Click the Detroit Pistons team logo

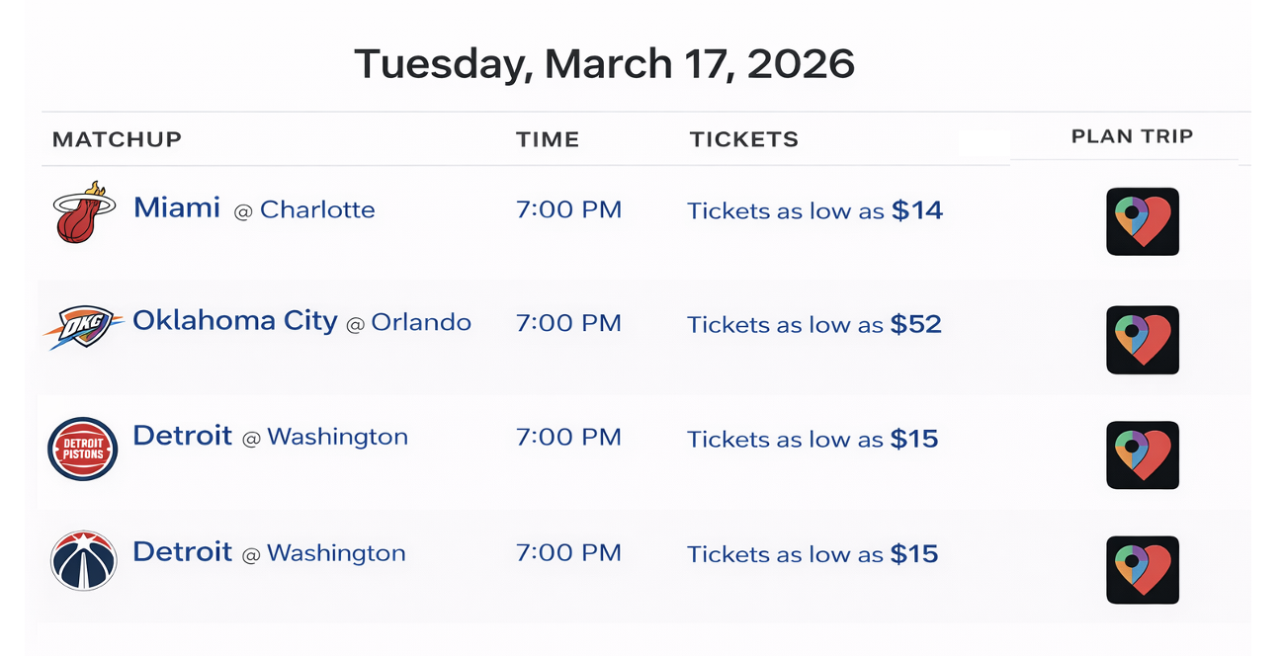click(x=83, y=450)
